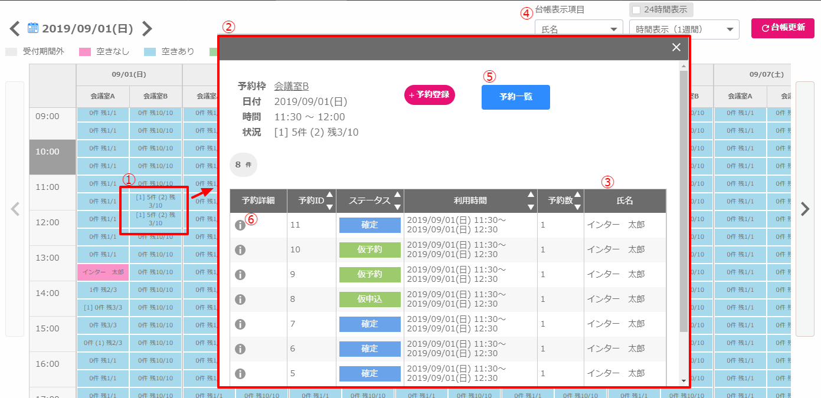
Task: Open the 予約一覧 button
Action: tap(515, 97)
